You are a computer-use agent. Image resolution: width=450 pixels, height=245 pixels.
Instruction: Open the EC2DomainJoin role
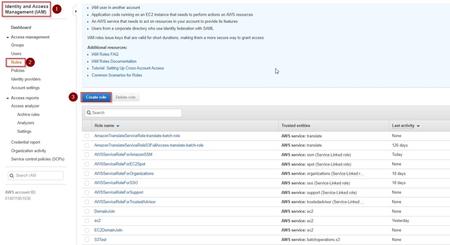(108, 230)
